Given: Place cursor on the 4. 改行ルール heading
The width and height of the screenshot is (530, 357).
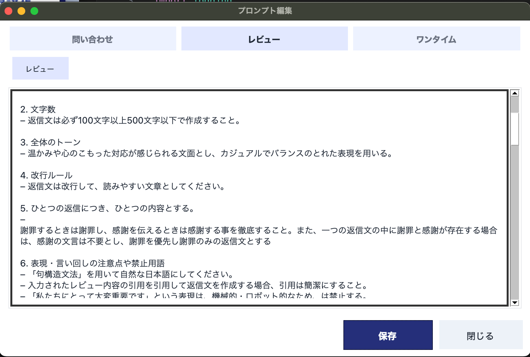Looking at the screenshot, I should point(46,175).
